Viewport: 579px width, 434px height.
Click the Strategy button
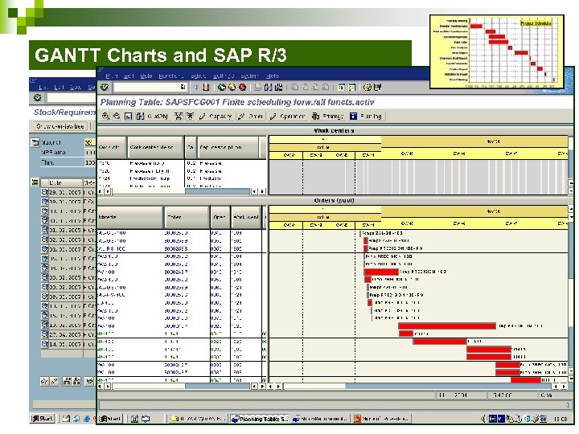pyautogui.click(x=328, y=117)
